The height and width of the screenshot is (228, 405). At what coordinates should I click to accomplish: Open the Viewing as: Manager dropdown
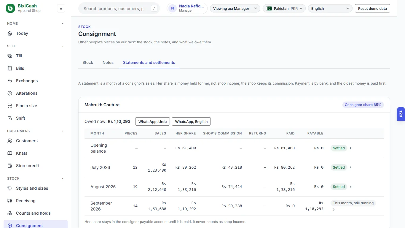click(x=235, y=8)
